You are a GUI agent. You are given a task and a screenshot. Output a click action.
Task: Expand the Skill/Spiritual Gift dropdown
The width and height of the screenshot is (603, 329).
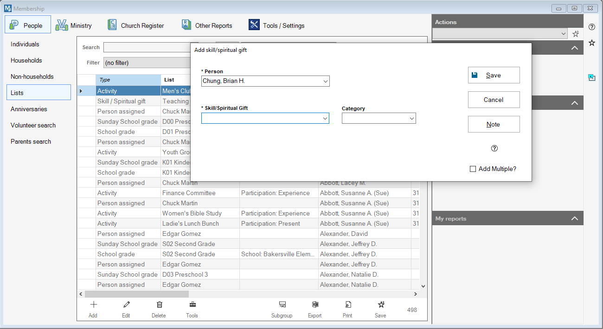coord(325,119)
